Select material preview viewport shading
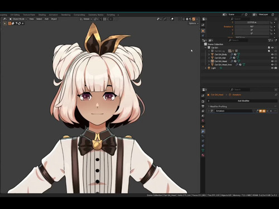Viewport: 279px width, 209px height. click(x=190, y=19)
